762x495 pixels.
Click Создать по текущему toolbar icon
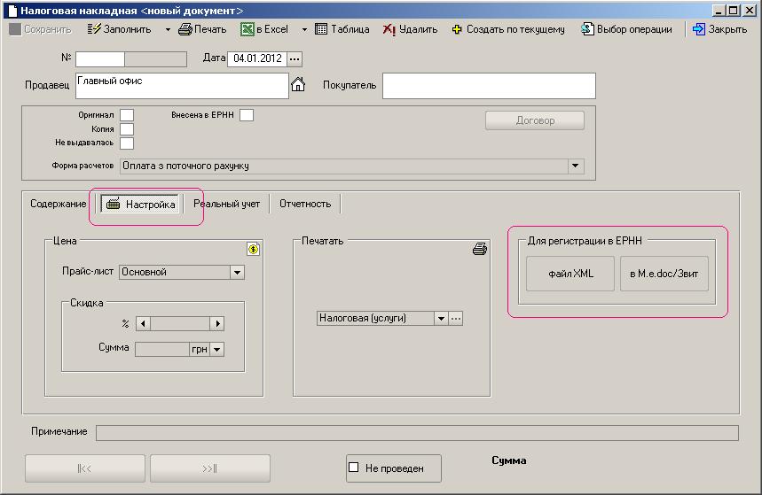[x=457, y=29]
